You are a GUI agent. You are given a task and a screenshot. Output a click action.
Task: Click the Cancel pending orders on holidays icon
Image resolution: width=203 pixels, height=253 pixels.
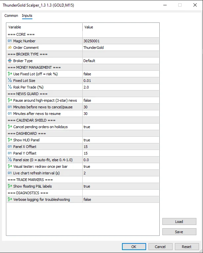click(x=10, y=127)
